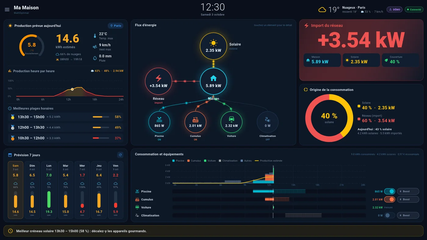The image size is (427, 240).
Task: Click the lightning icon beside Import du réseau
Action: [x=307, y=26]
